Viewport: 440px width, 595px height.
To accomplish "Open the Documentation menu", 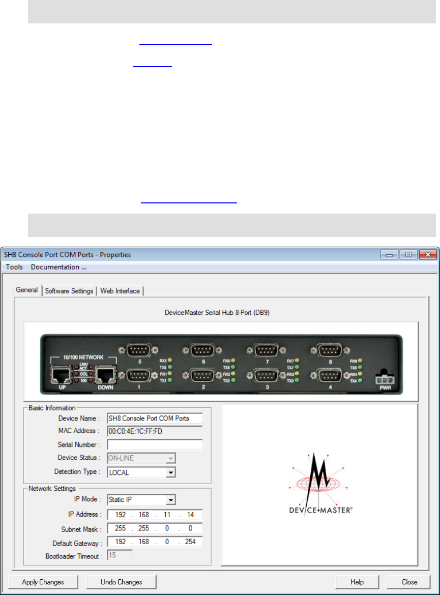I will [58, 267].
